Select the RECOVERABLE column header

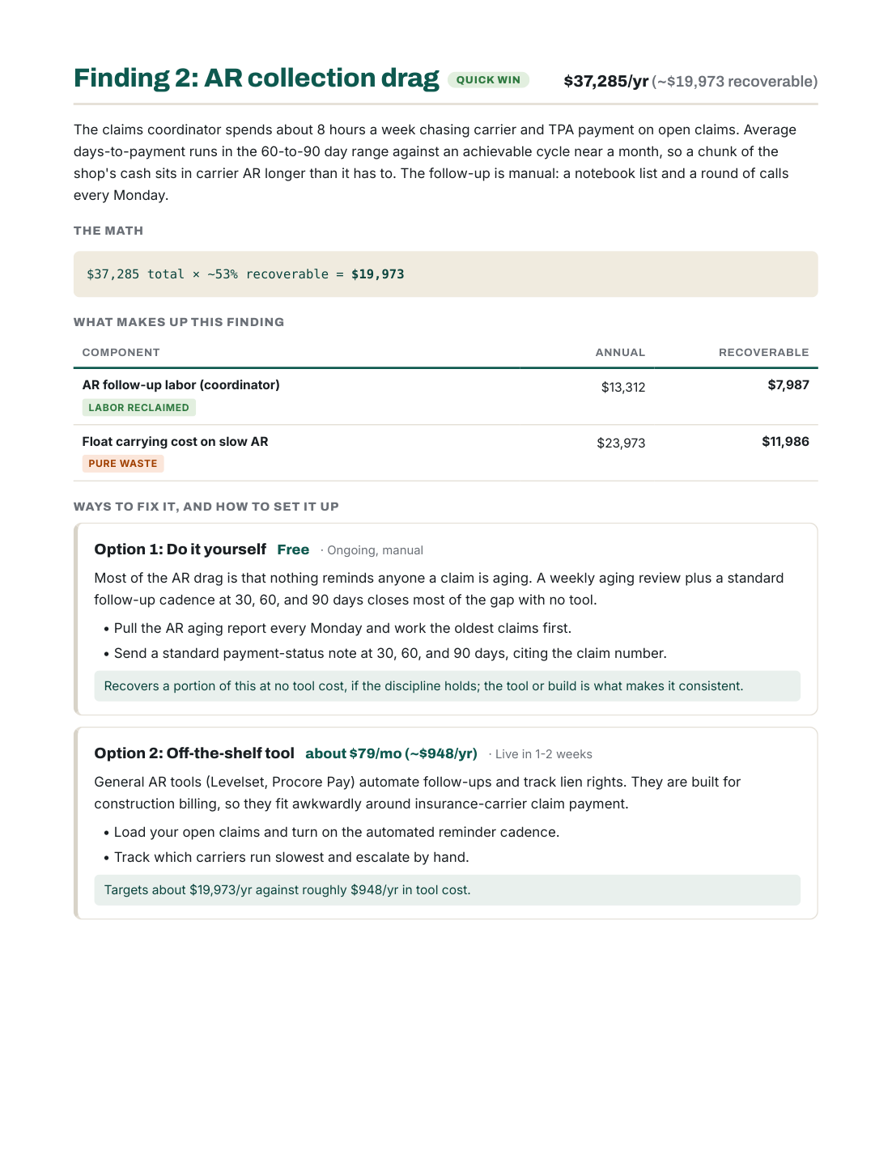click(x=763, y=352)
